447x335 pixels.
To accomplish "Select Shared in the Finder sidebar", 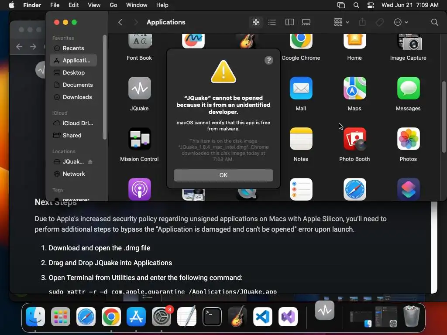I will pyautogui.click(x=73, y=136).
